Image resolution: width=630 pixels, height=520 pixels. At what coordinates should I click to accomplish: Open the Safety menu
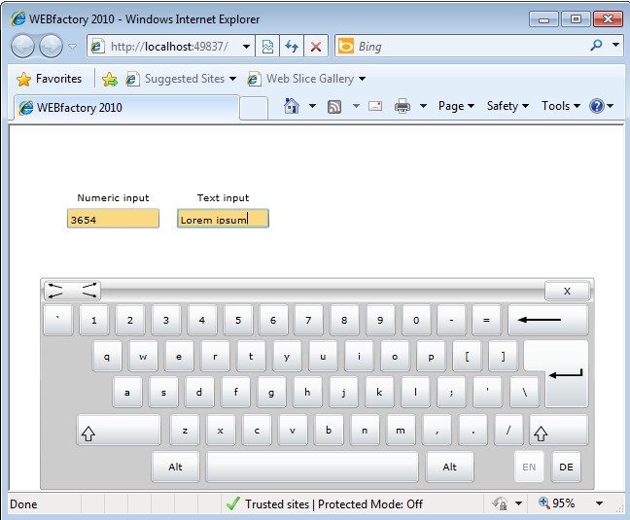click(507, 106)
